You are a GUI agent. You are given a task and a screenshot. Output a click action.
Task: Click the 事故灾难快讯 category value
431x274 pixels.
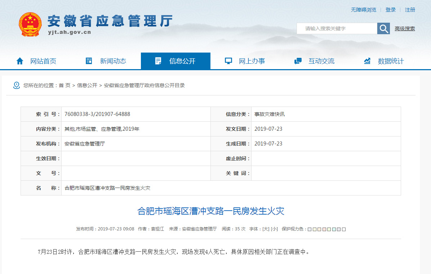pyautogui.click(x=270, y=114)
